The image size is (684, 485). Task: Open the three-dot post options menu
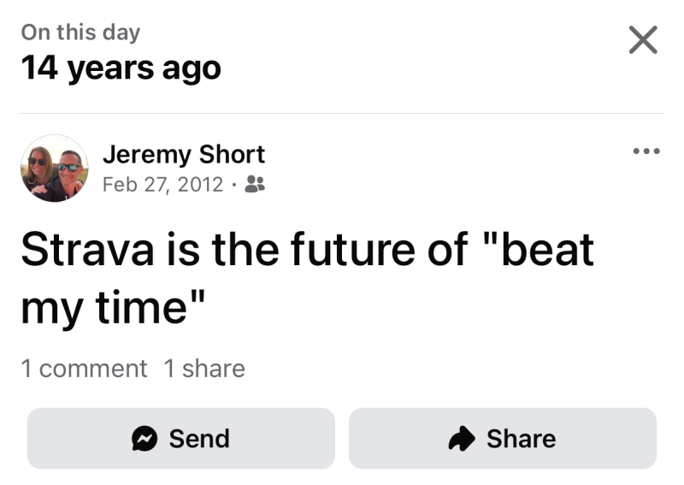click(x=646, y=151)
